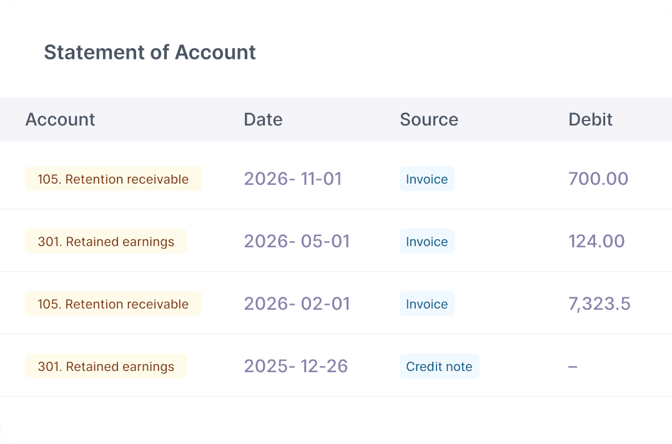Select the 2026-11-01 date cell

pyautogui.click(x=293, y=179)
